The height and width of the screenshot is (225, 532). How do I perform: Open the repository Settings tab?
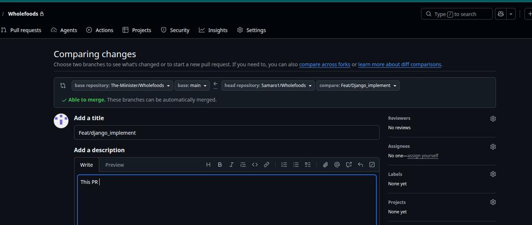251,30
